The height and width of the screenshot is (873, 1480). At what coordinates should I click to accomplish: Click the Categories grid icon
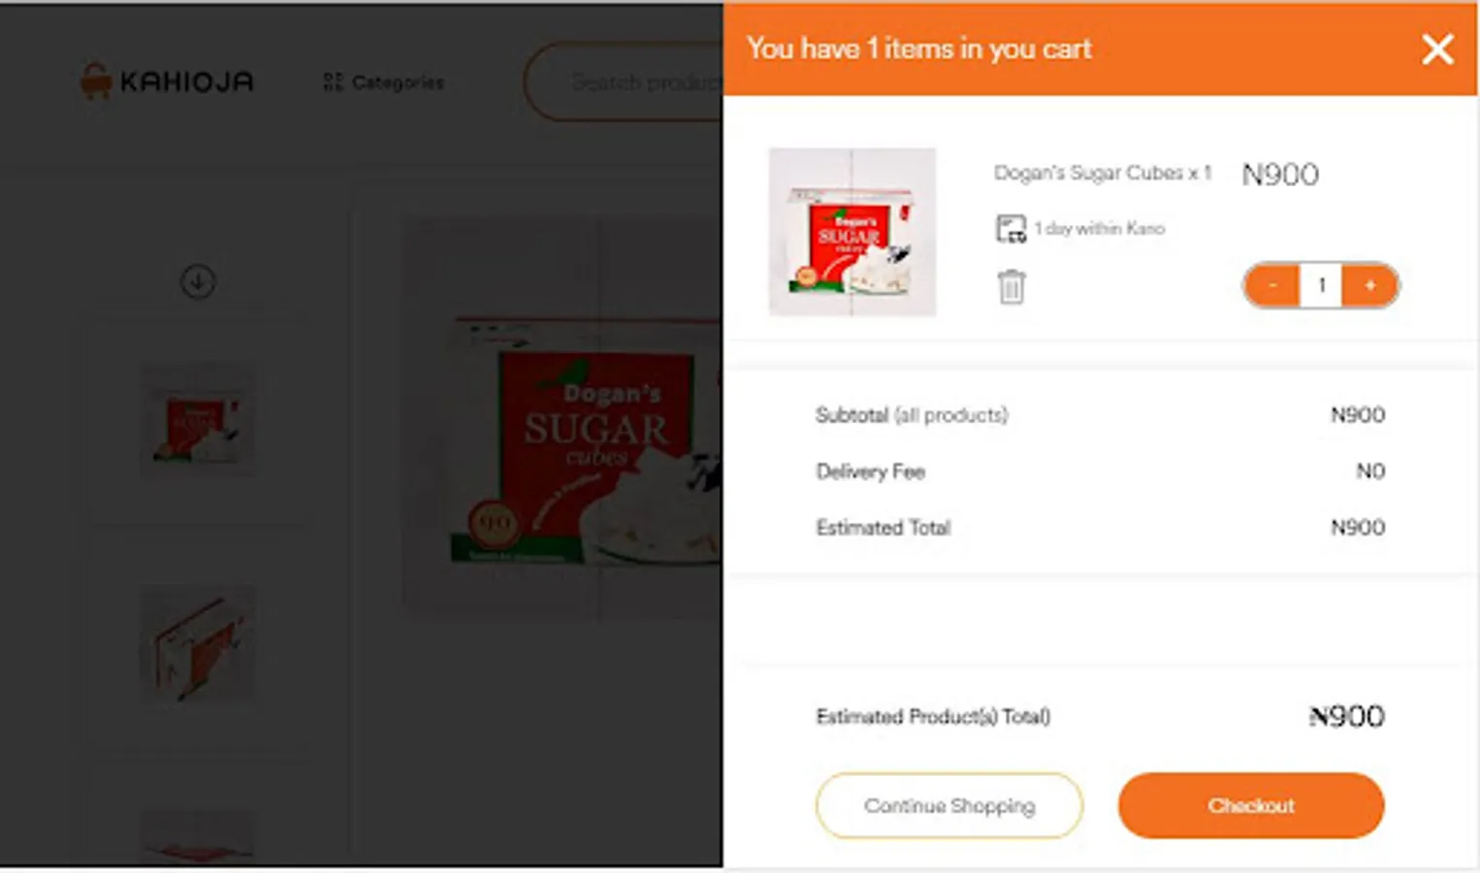coord(333,82)
